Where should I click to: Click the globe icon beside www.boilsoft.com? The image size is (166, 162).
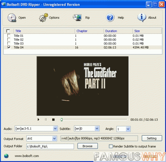click(6, 156)
